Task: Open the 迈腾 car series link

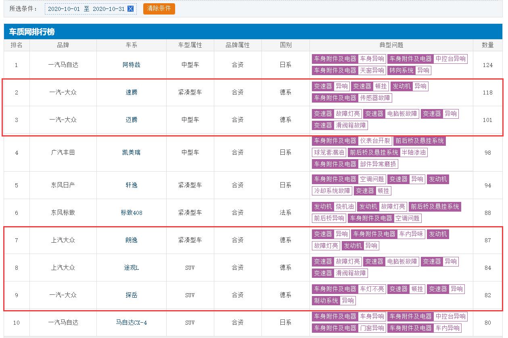Action: [132, 120]
